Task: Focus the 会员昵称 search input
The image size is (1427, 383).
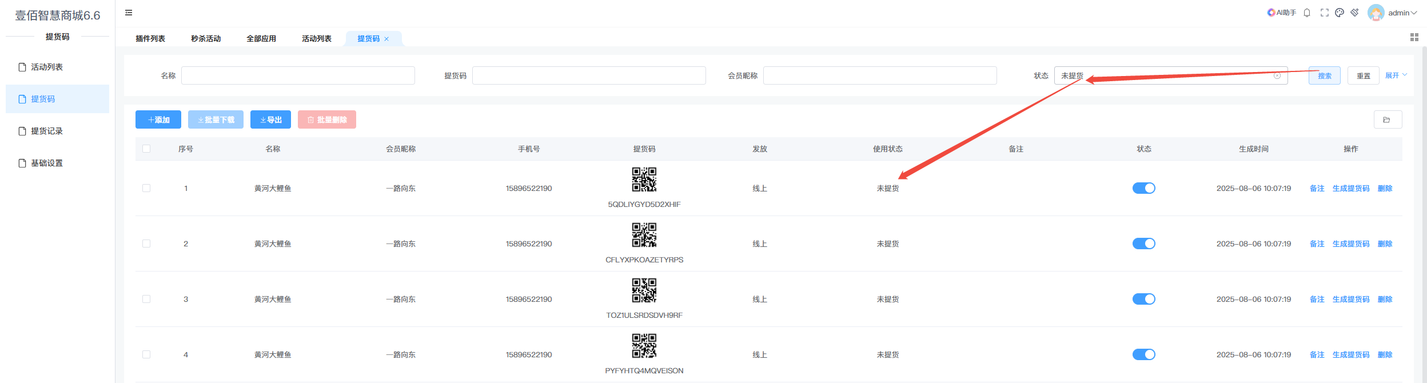Action: click(x=880, y=75)
